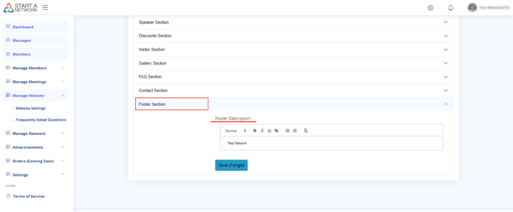Click the Bold formatting icon
This screenshot has height=212, width=513.
[254, 130]
